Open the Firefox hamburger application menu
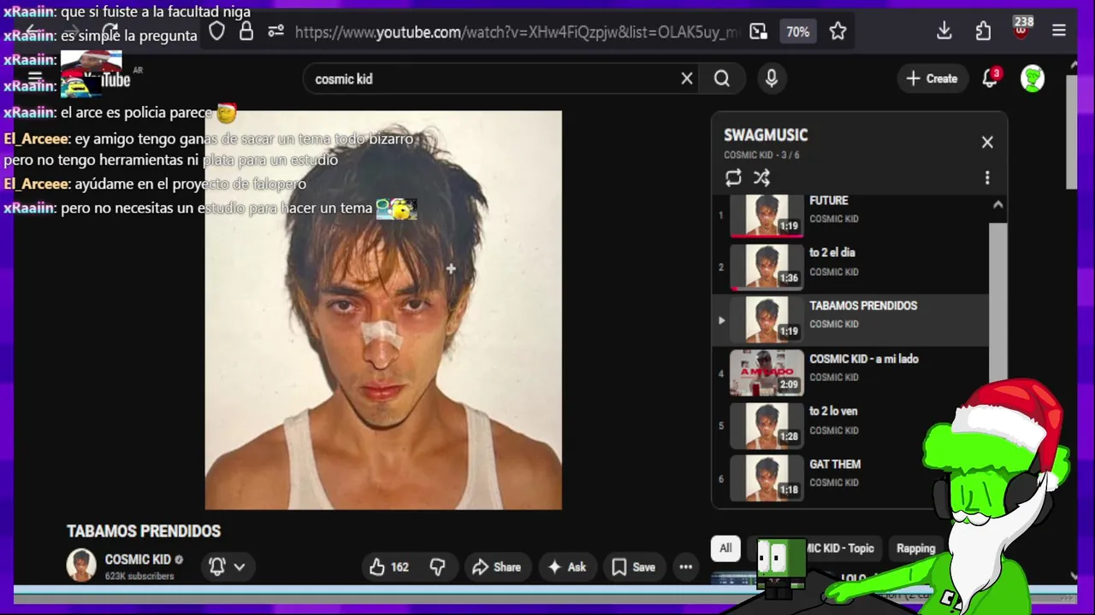Screen dimensions: 1095x615 pyautogui.click(x=1059, y=31)
